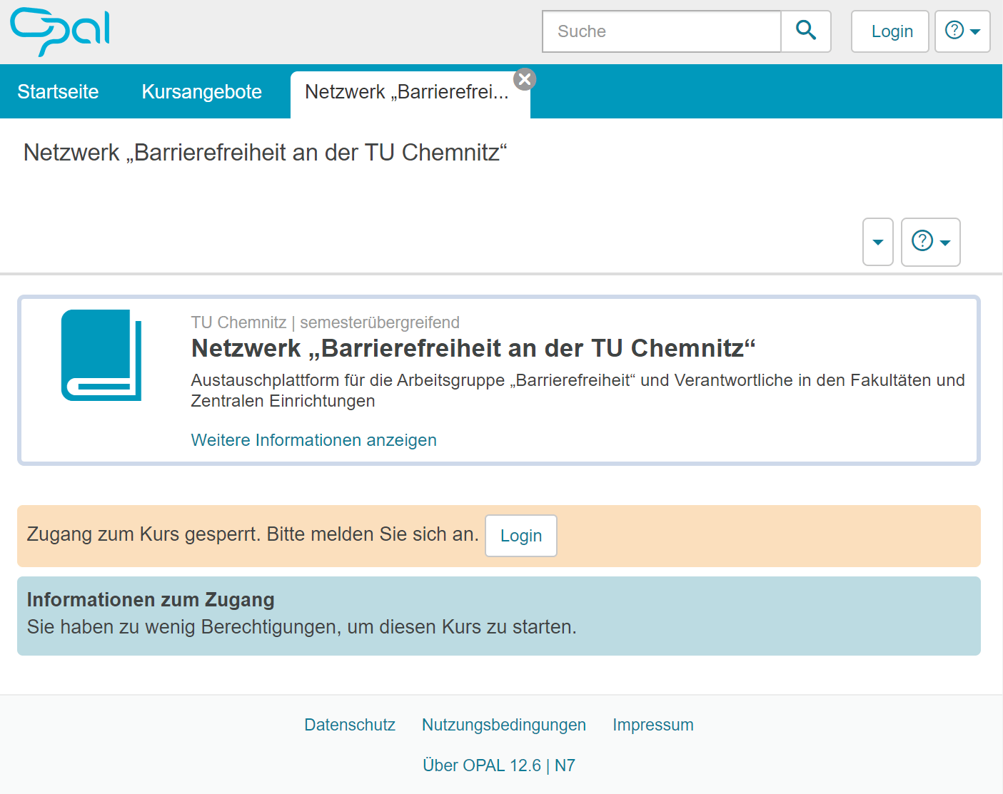Image resolution: width=1003 pixels, height=794 pixels.
Task: Show Weitere Informationen anzeigen
Action: tap(314, 440)
